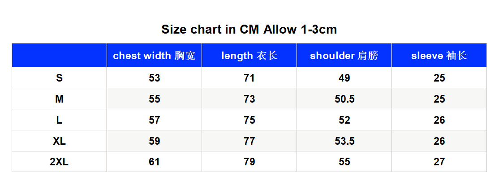The width and height of the screenshot is (499, 181).
Task: Click the L size row label
Action: click(x=59, y=120)
